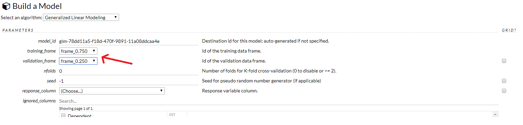
Task: Click the PARAMETERS section header
Action: (18, 30)
